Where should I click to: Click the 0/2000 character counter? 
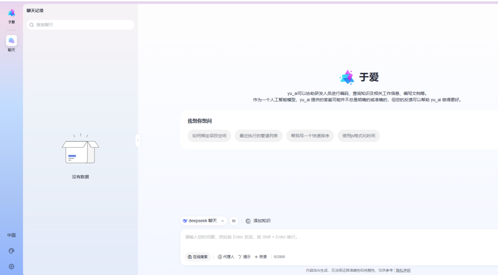click(279, 257)
